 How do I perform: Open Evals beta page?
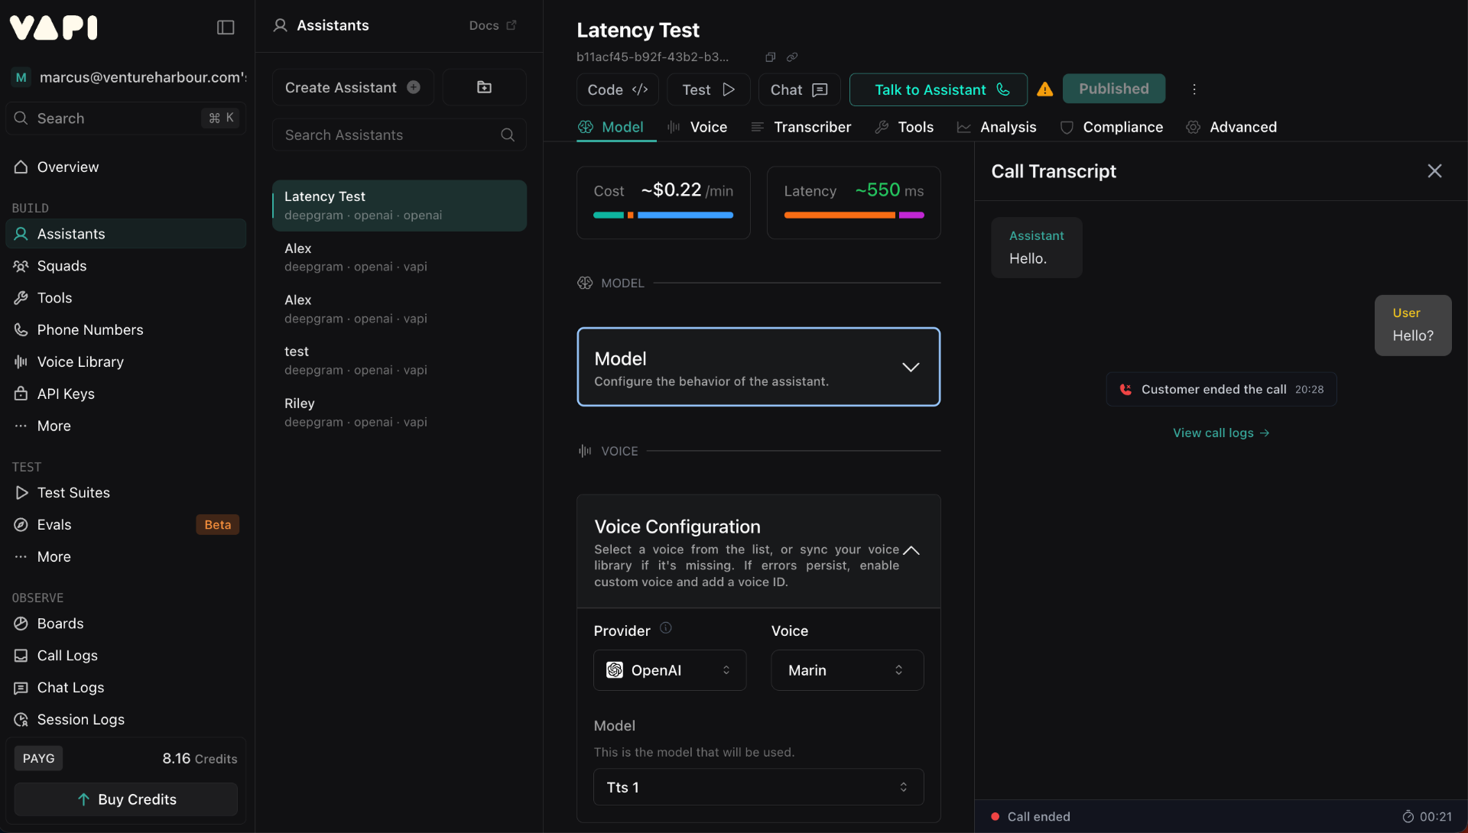(126, 525)
